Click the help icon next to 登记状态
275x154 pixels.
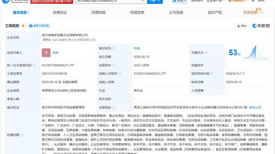click(x=114, y=48)
